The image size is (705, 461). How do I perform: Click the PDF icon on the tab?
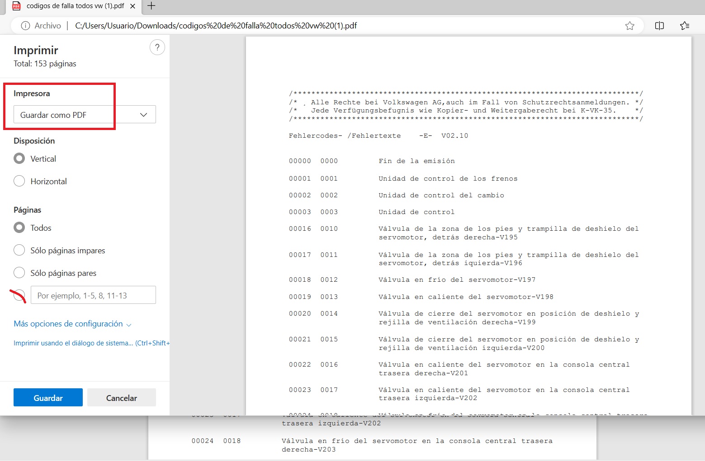coord(16,6)
